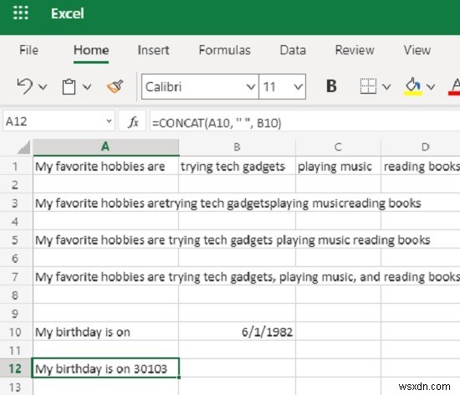This screenshot has width=460, height=395.
Task: Click the fx Insert Function icon
Action: point(133,121)
